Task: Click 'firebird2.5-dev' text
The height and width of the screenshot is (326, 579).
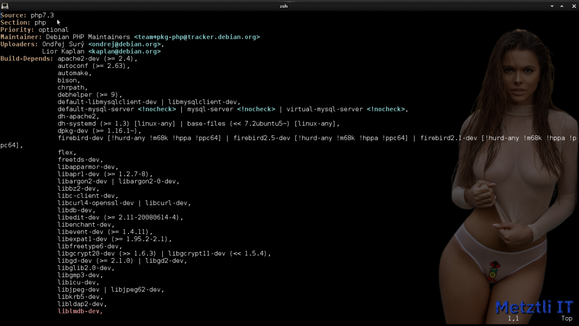Action: (261, 139)
